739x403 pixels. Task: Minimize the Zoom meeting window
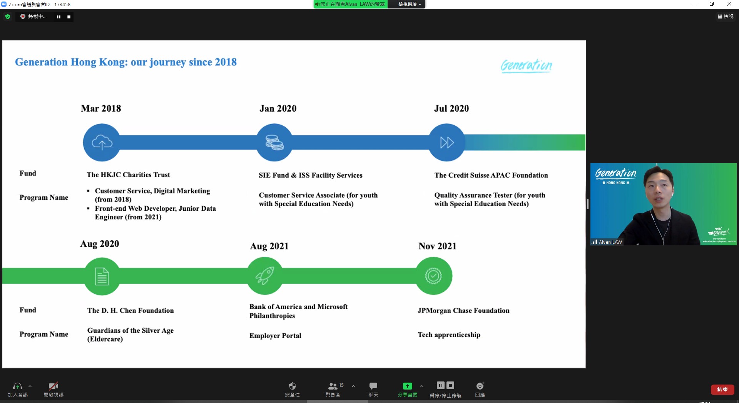point(694,4)
